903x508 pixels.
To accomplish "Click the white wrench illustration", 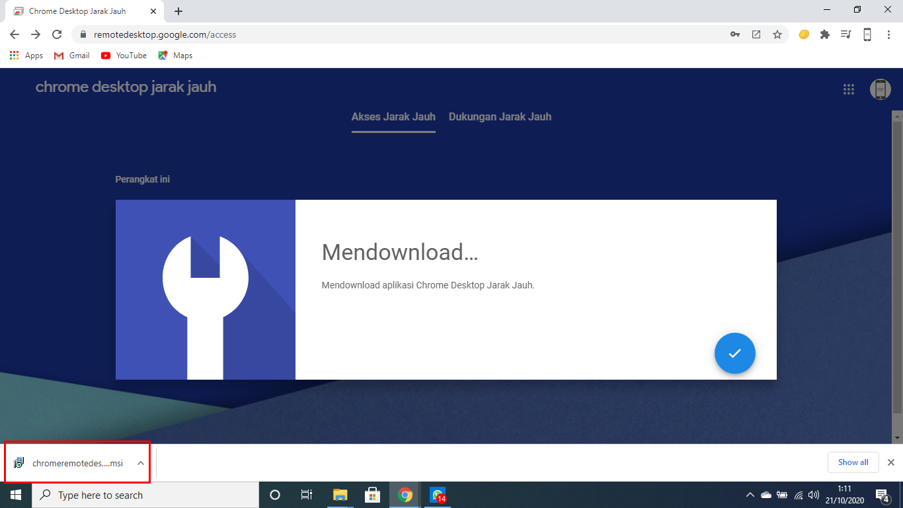I will coord(206,307).
